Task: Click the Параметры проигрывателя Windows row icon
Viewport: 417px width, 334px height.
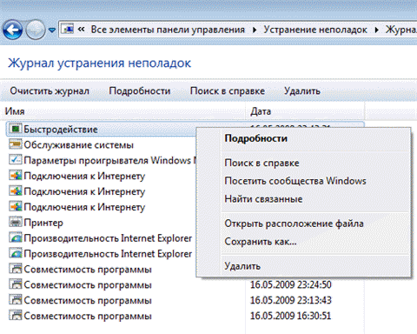Action: tap(16, 160)
